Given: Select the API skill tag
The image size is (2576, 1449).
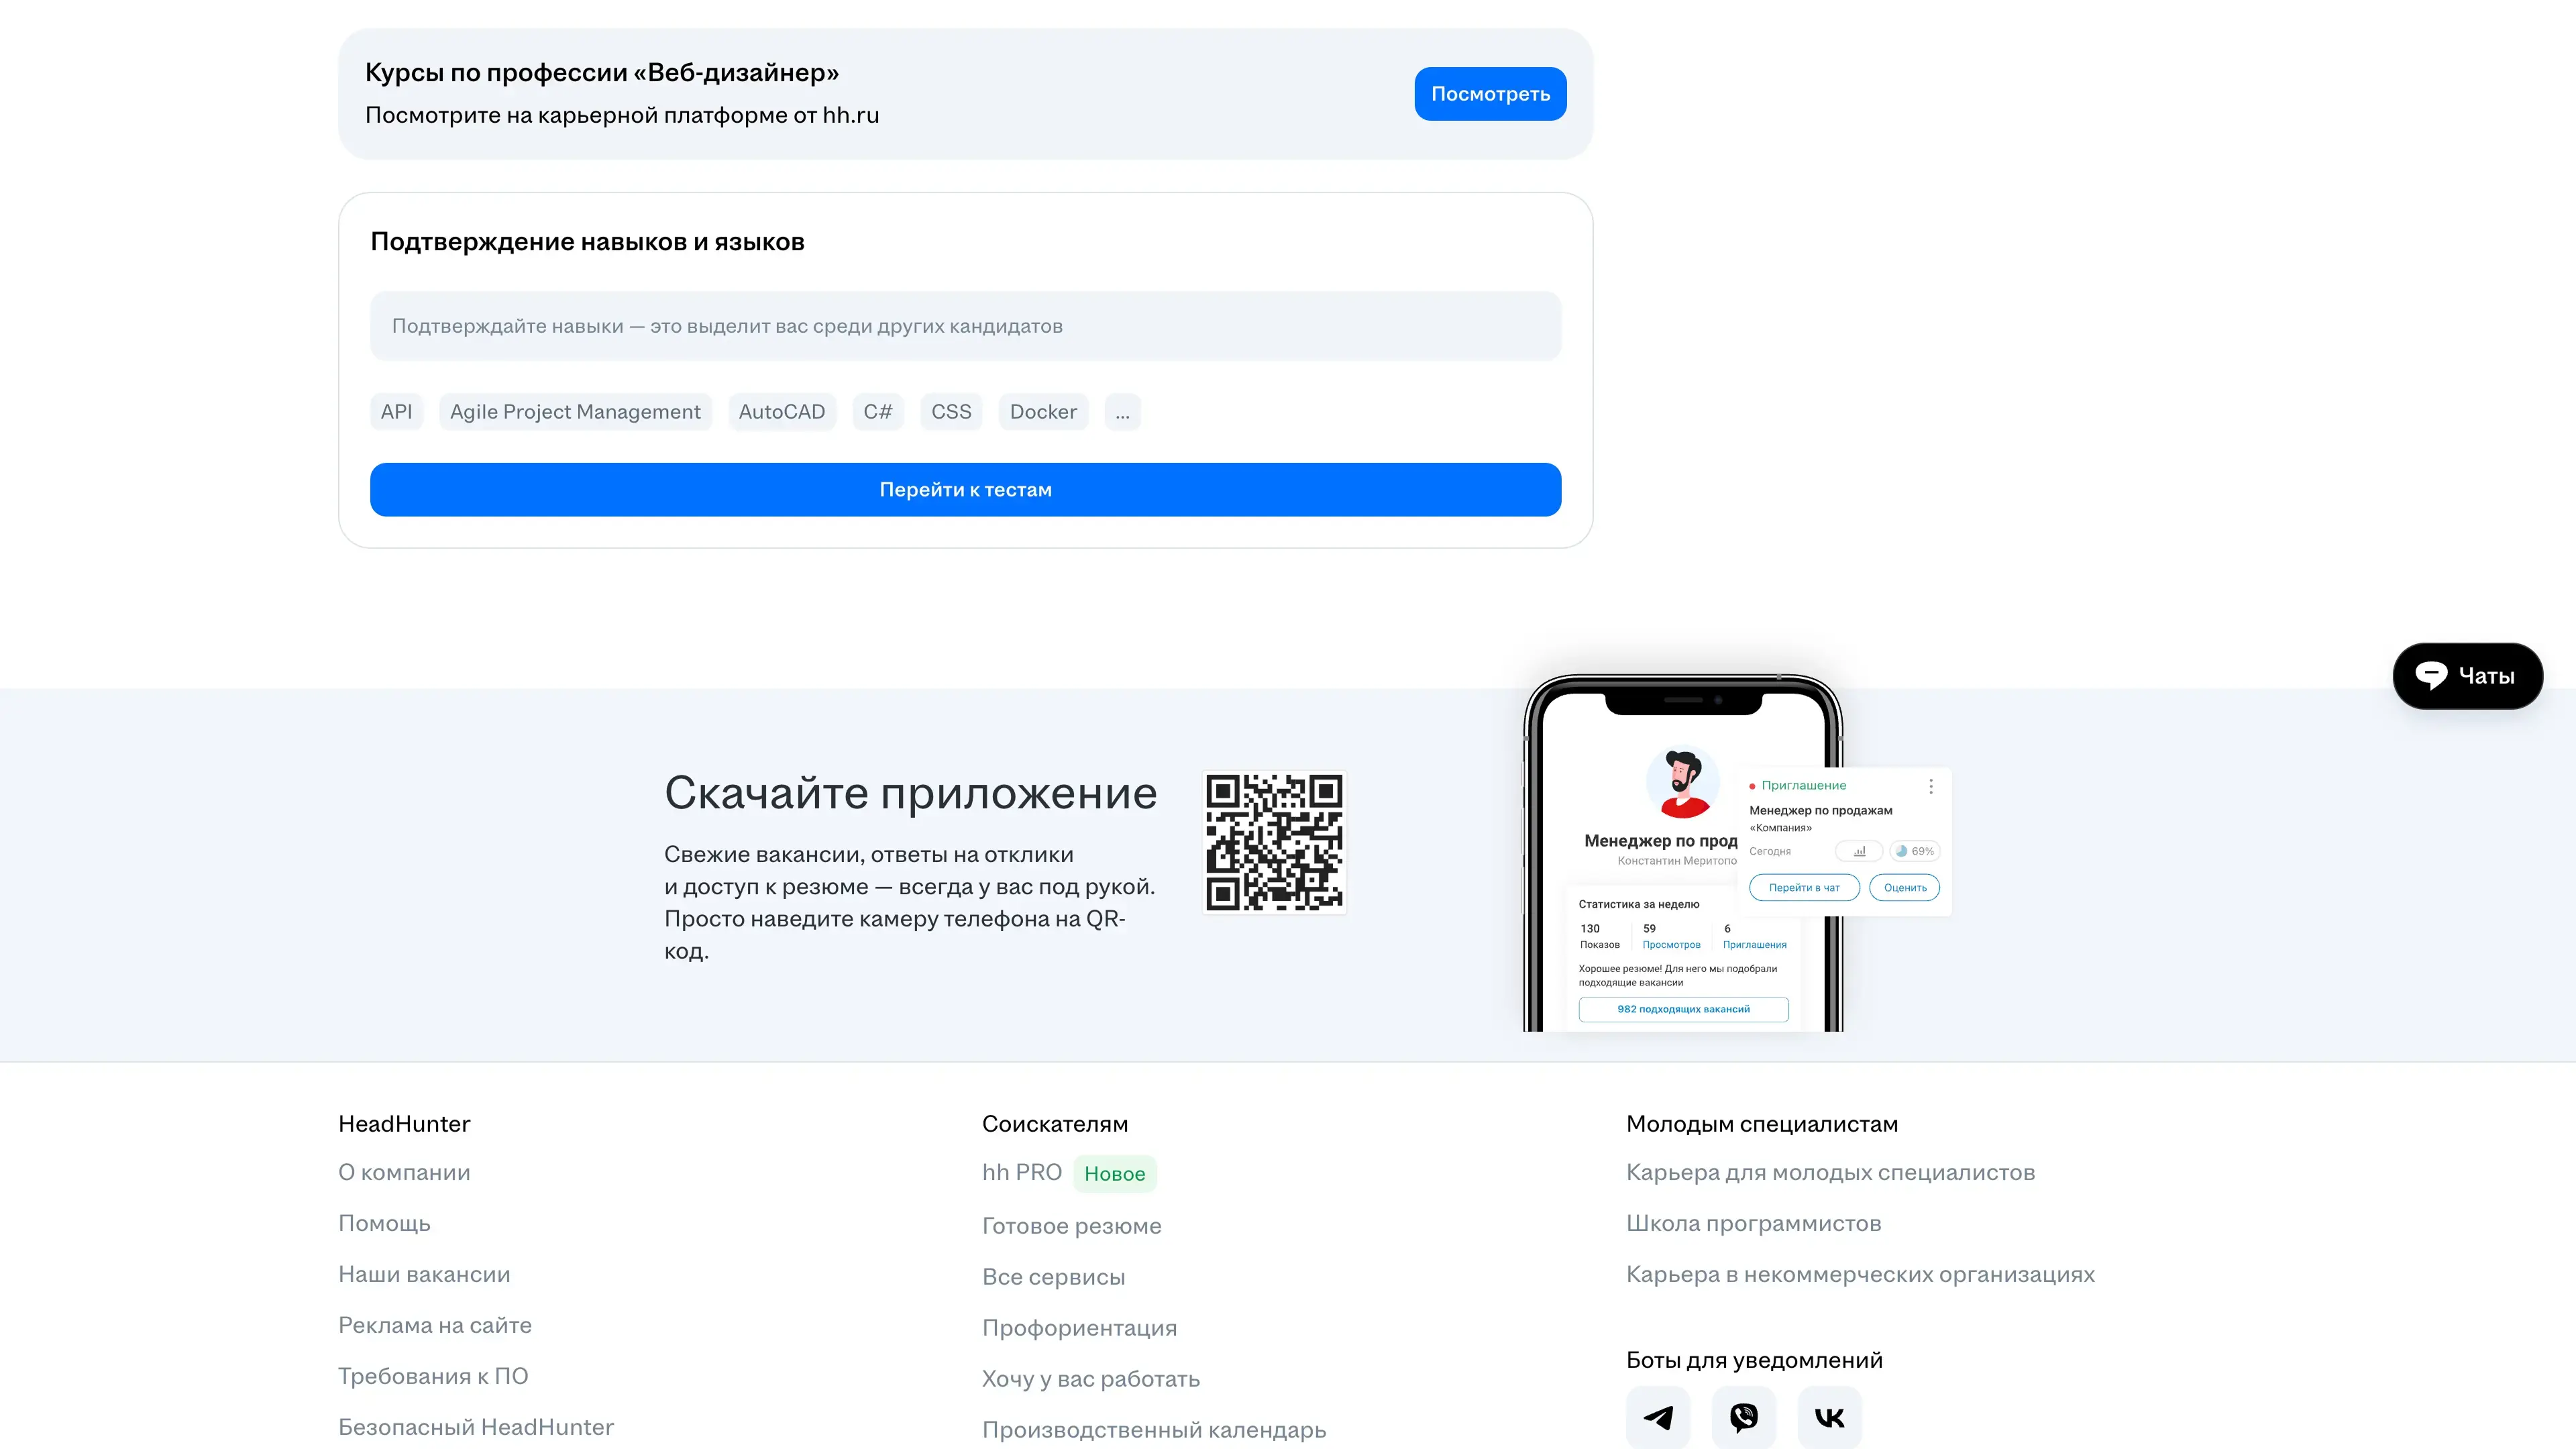Looking at the screenshot, I should (x=396, y=412).
